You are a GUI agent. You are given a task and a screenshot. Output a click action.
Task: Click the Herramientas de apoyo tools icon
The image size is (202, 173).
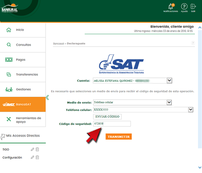pos(9,119)
